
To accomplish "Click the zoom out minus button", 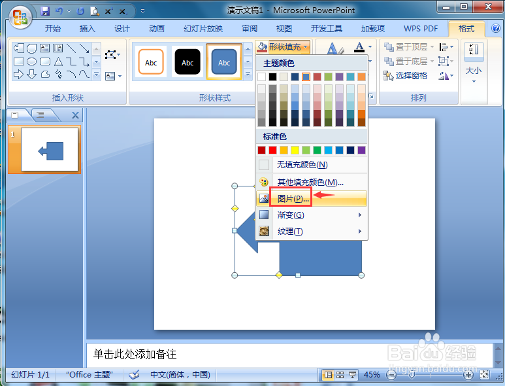I will tap(391, 375).
